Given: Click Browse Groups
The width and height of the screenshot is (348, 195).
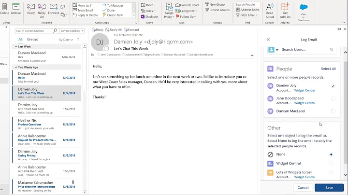Looking at the screenshot, I should point(217,10).
